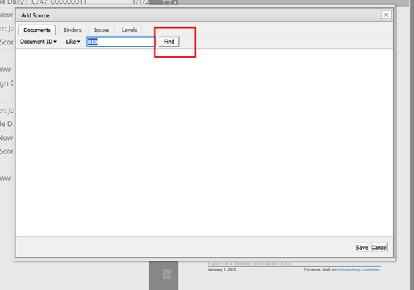Open the Like operator dropdown

(x=73, y=42)
